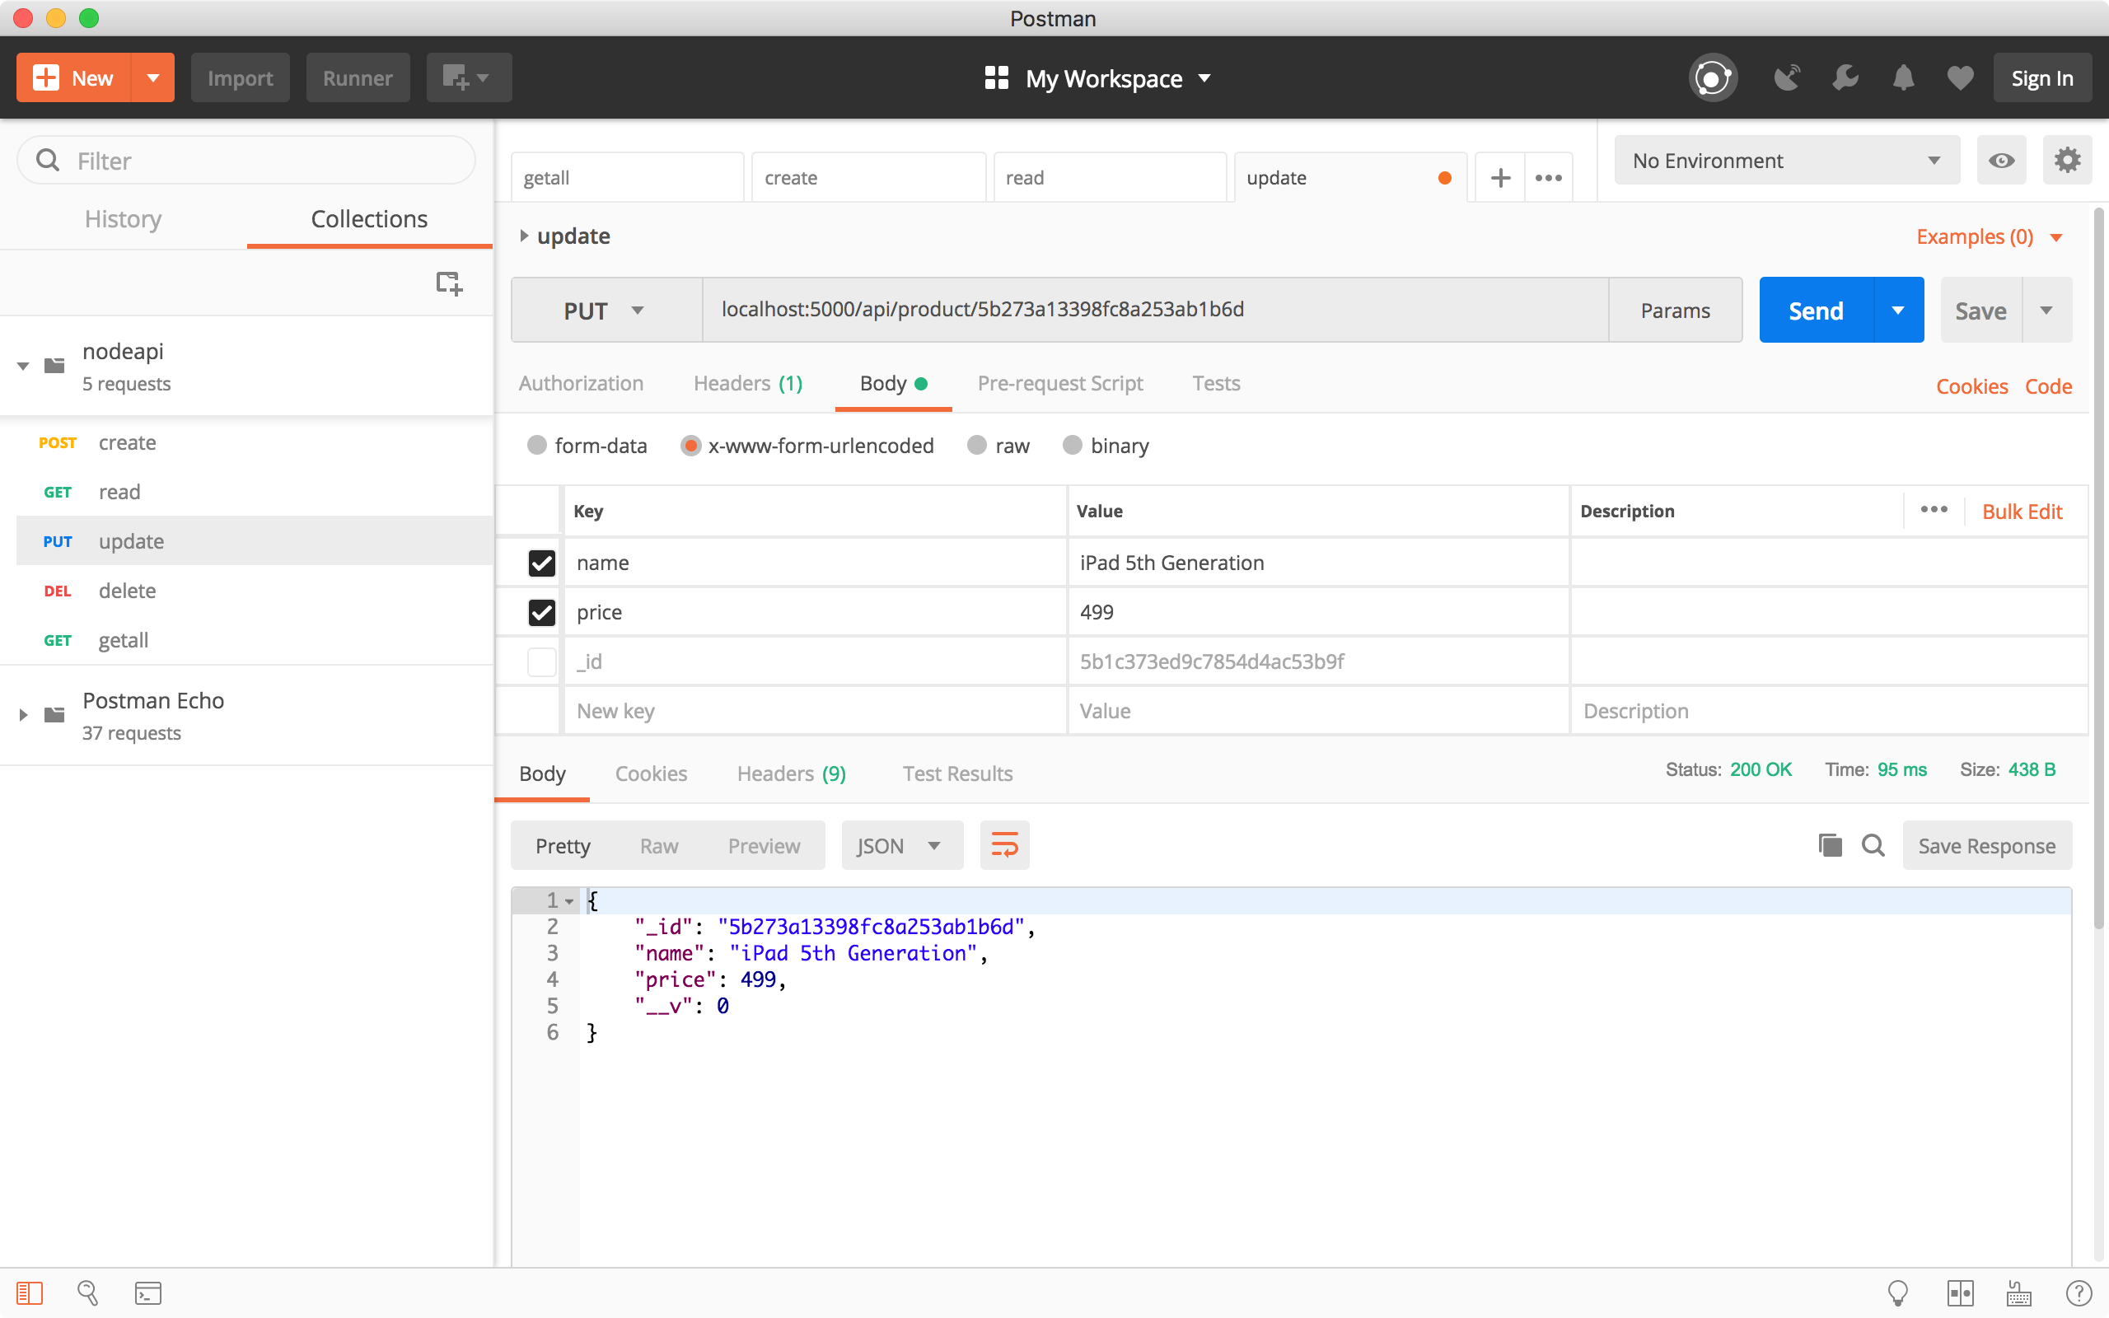Click the Bulk Edit link
Screen dimensions: 2109x1318
click(2022, 512)
